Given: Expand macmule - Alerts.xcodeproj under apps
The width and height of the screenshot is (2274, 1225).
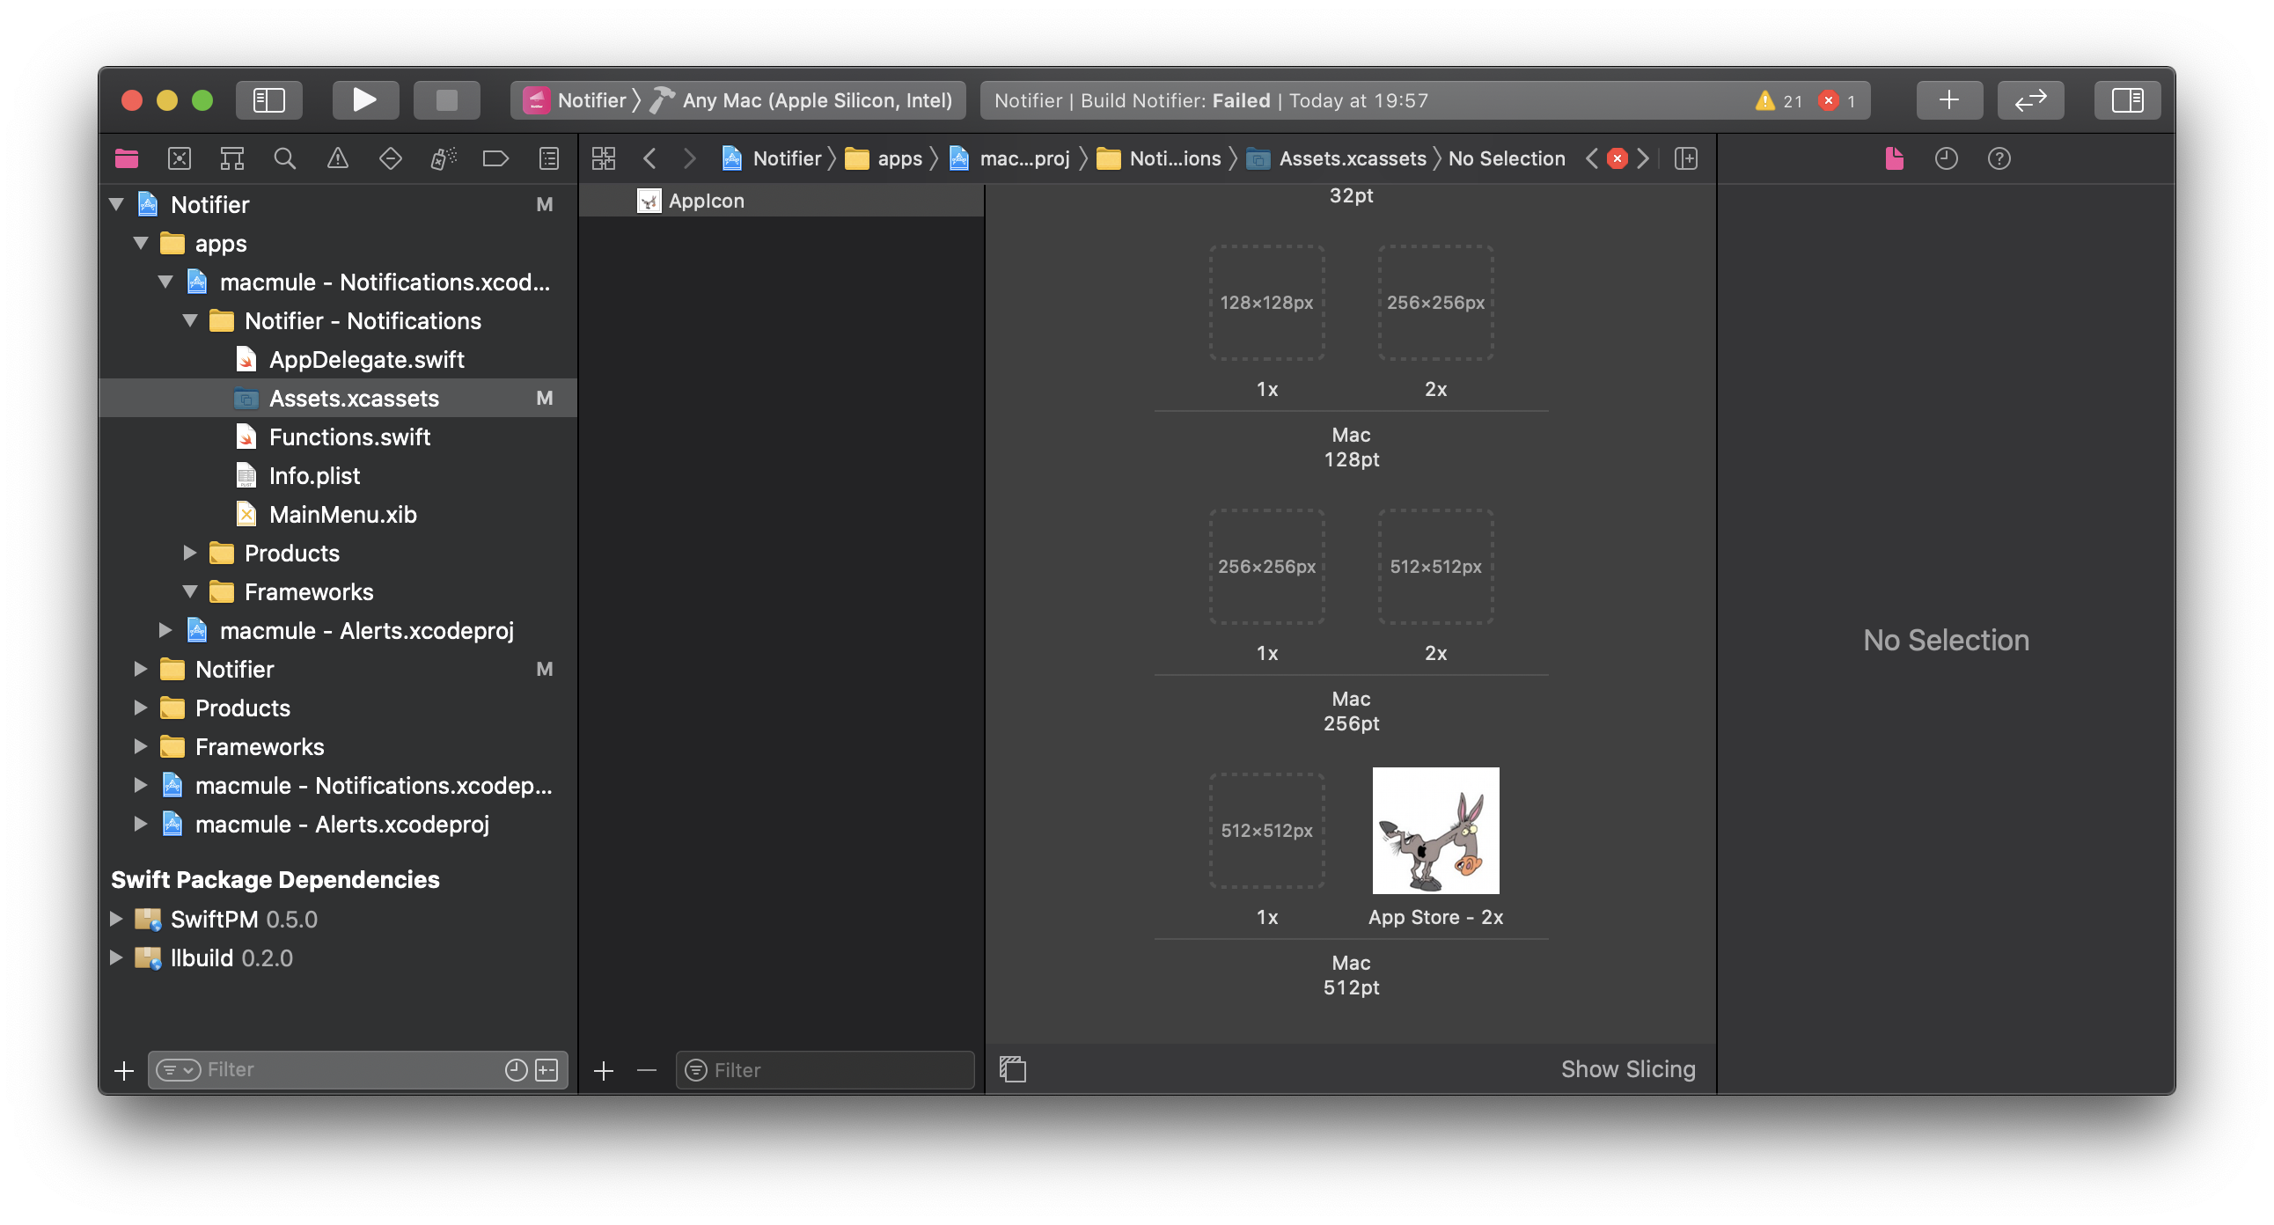Looking at the screenshot, I should point(165,630).
